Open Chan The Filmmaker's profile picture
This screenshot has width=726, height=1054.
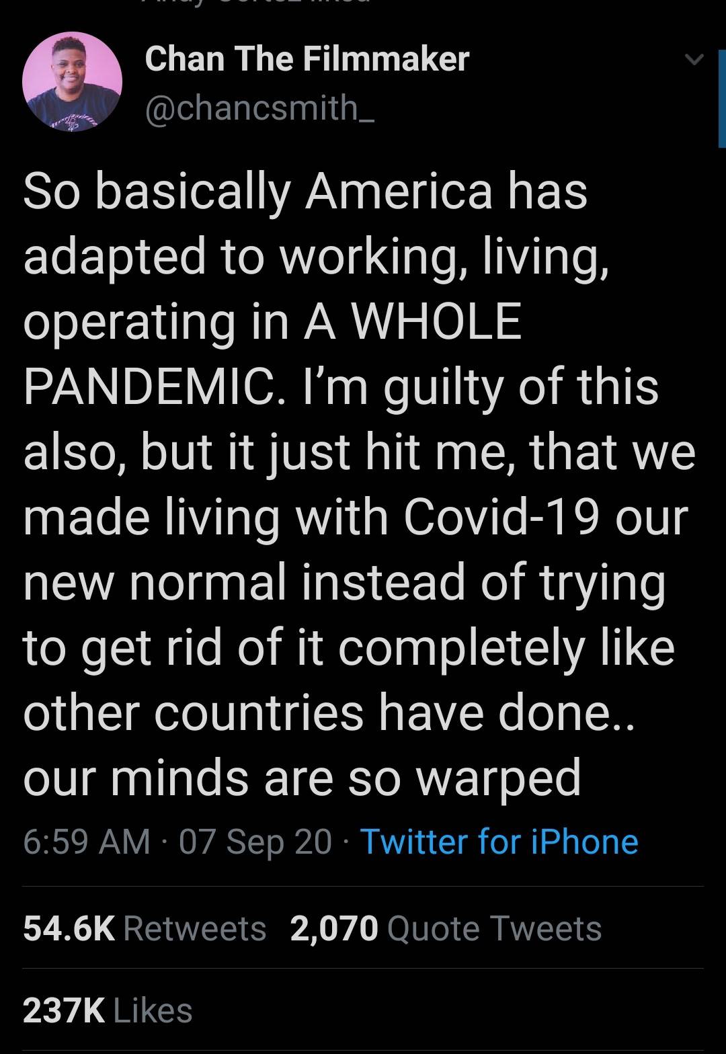coord(73,82)
